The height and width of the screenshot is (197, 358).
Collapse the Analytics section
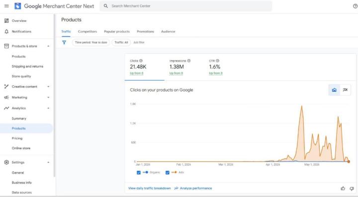(48, 108)
